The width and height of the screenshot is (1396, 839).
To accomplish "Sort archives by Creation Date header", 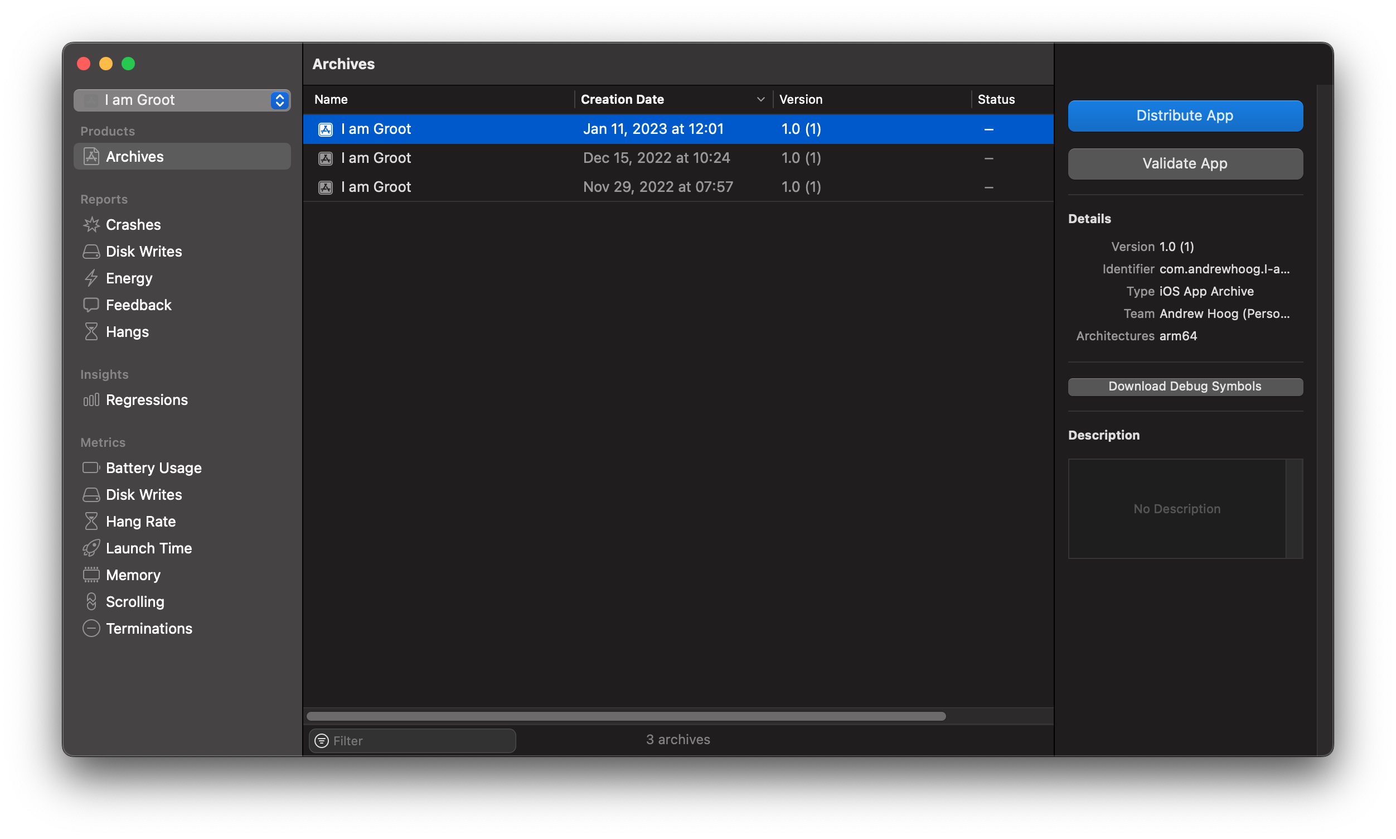I will 622,99.
